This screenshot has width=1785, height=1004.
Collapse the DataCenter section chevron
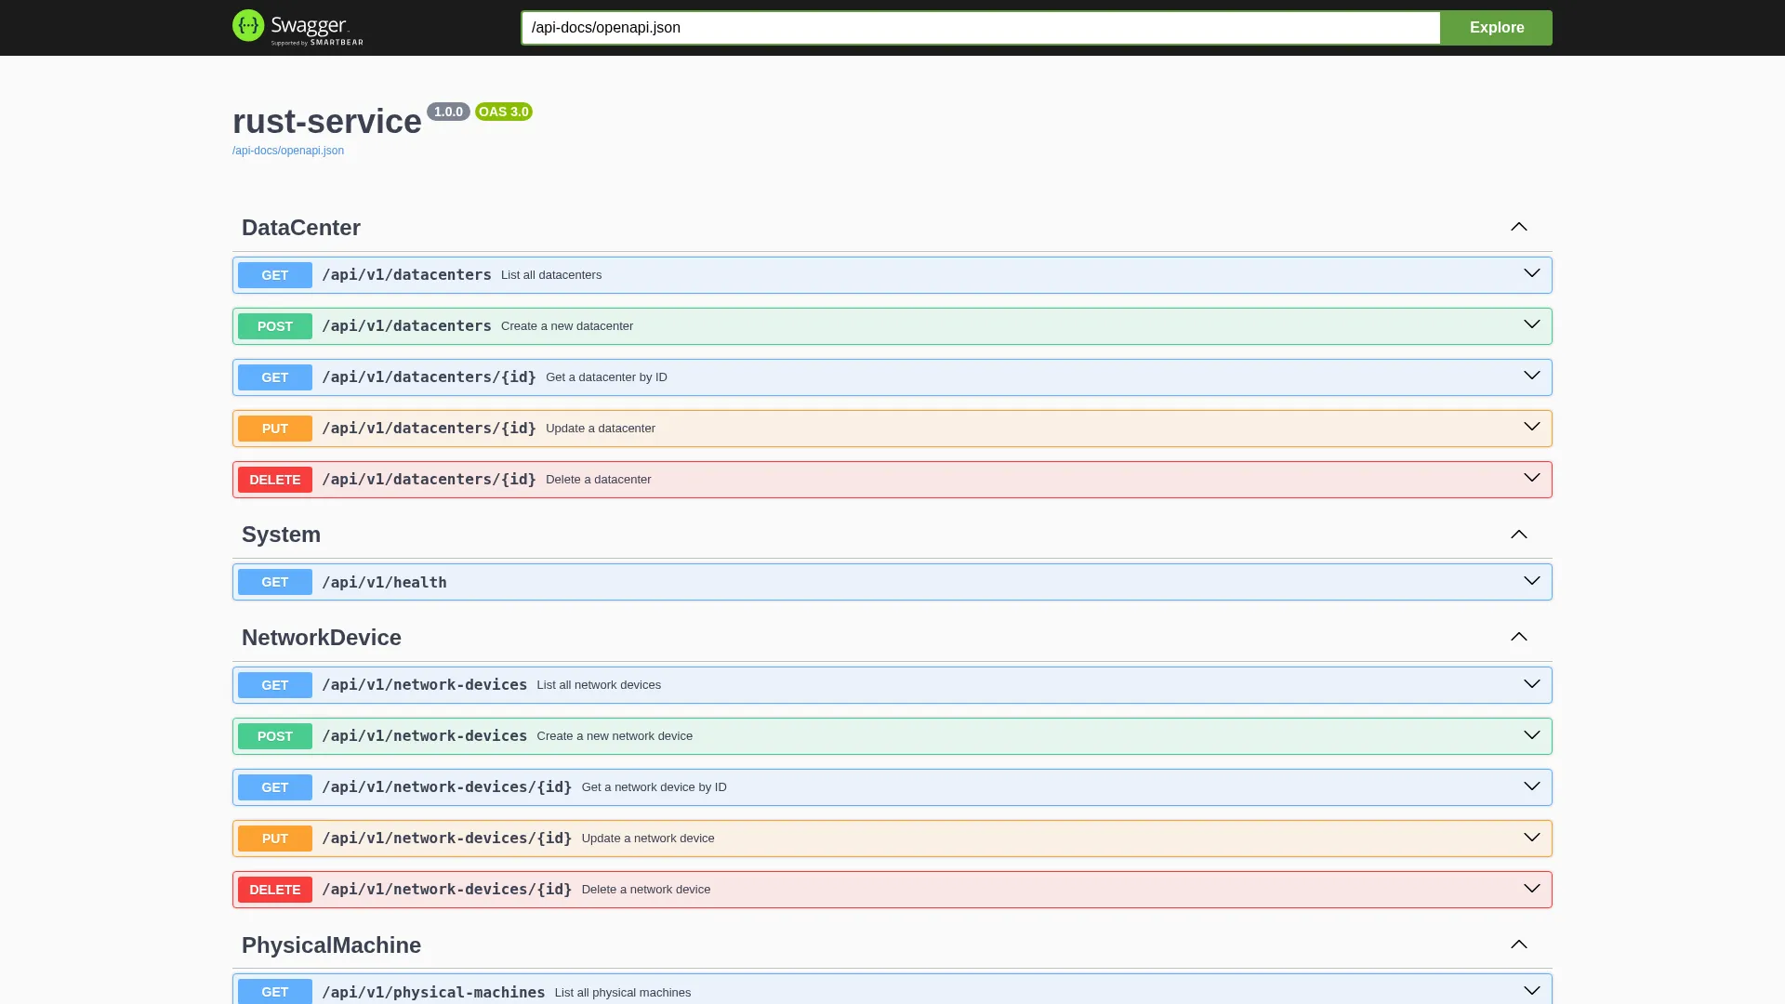tap(1518, 227)
